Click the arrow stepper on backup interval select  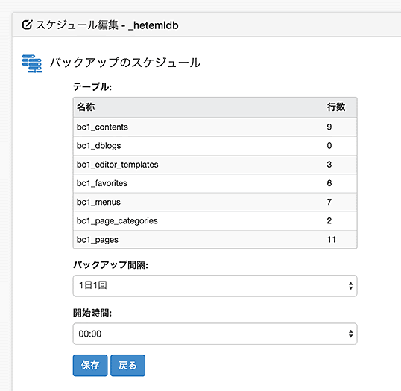(x=350, y=286)
